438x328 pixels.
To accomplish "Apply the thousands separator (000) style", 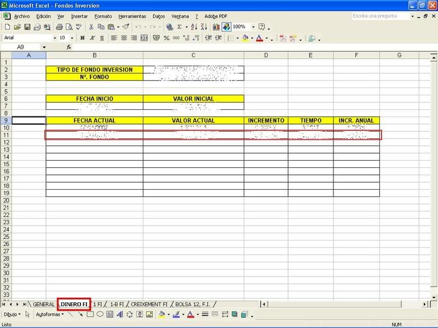I will tap(176, 38).
